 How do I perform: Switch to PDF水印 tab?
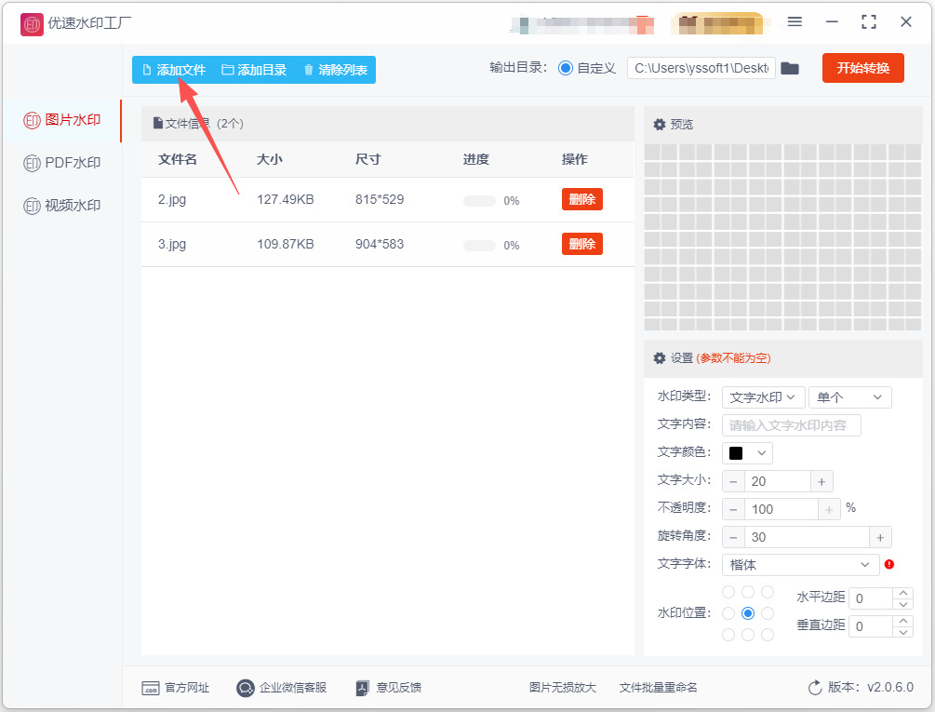(62, 163)
